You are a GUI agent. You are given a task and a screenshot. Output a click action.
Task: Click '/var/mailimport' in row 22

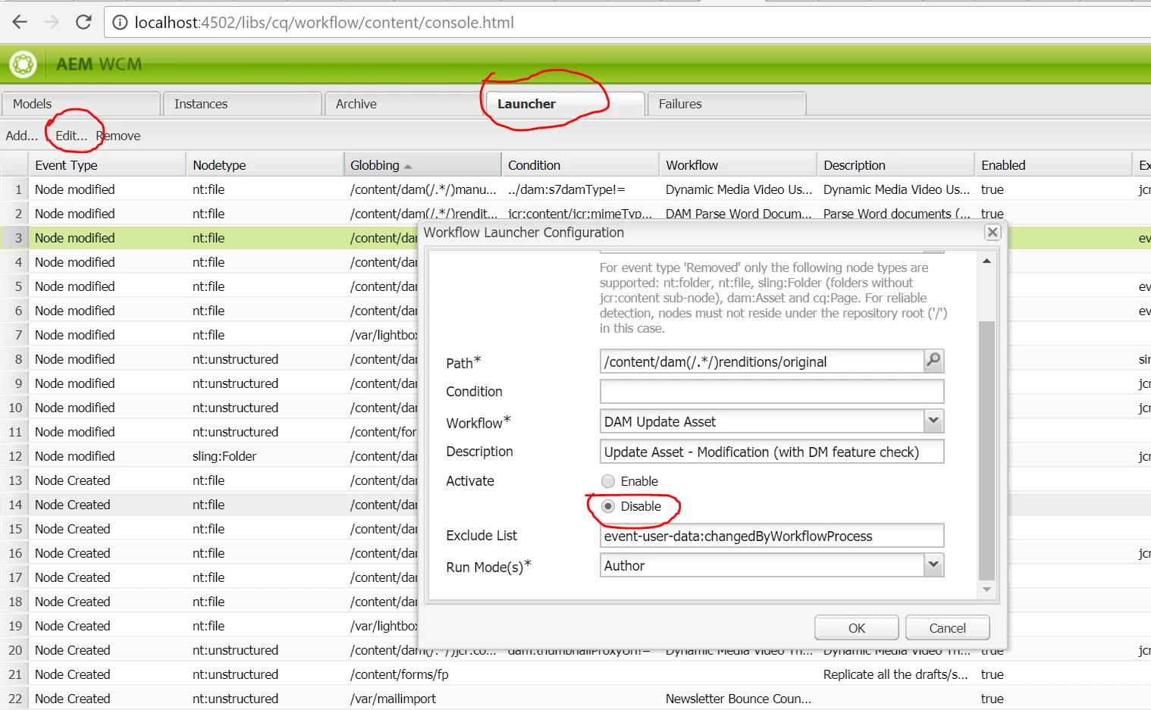click(x=393, y=699)
